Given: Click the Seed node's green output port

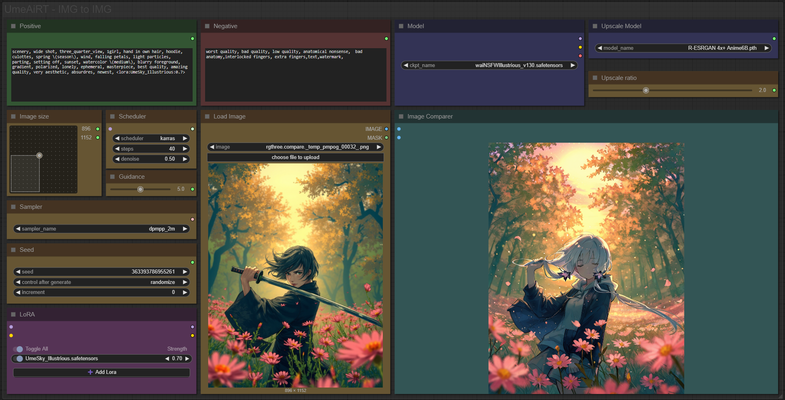Looking at the screenshot, I should coord(193,262).
